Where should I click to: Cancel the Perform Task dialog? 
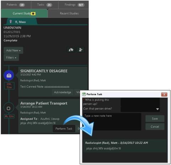pyautogui.click(x=155, y=127)
